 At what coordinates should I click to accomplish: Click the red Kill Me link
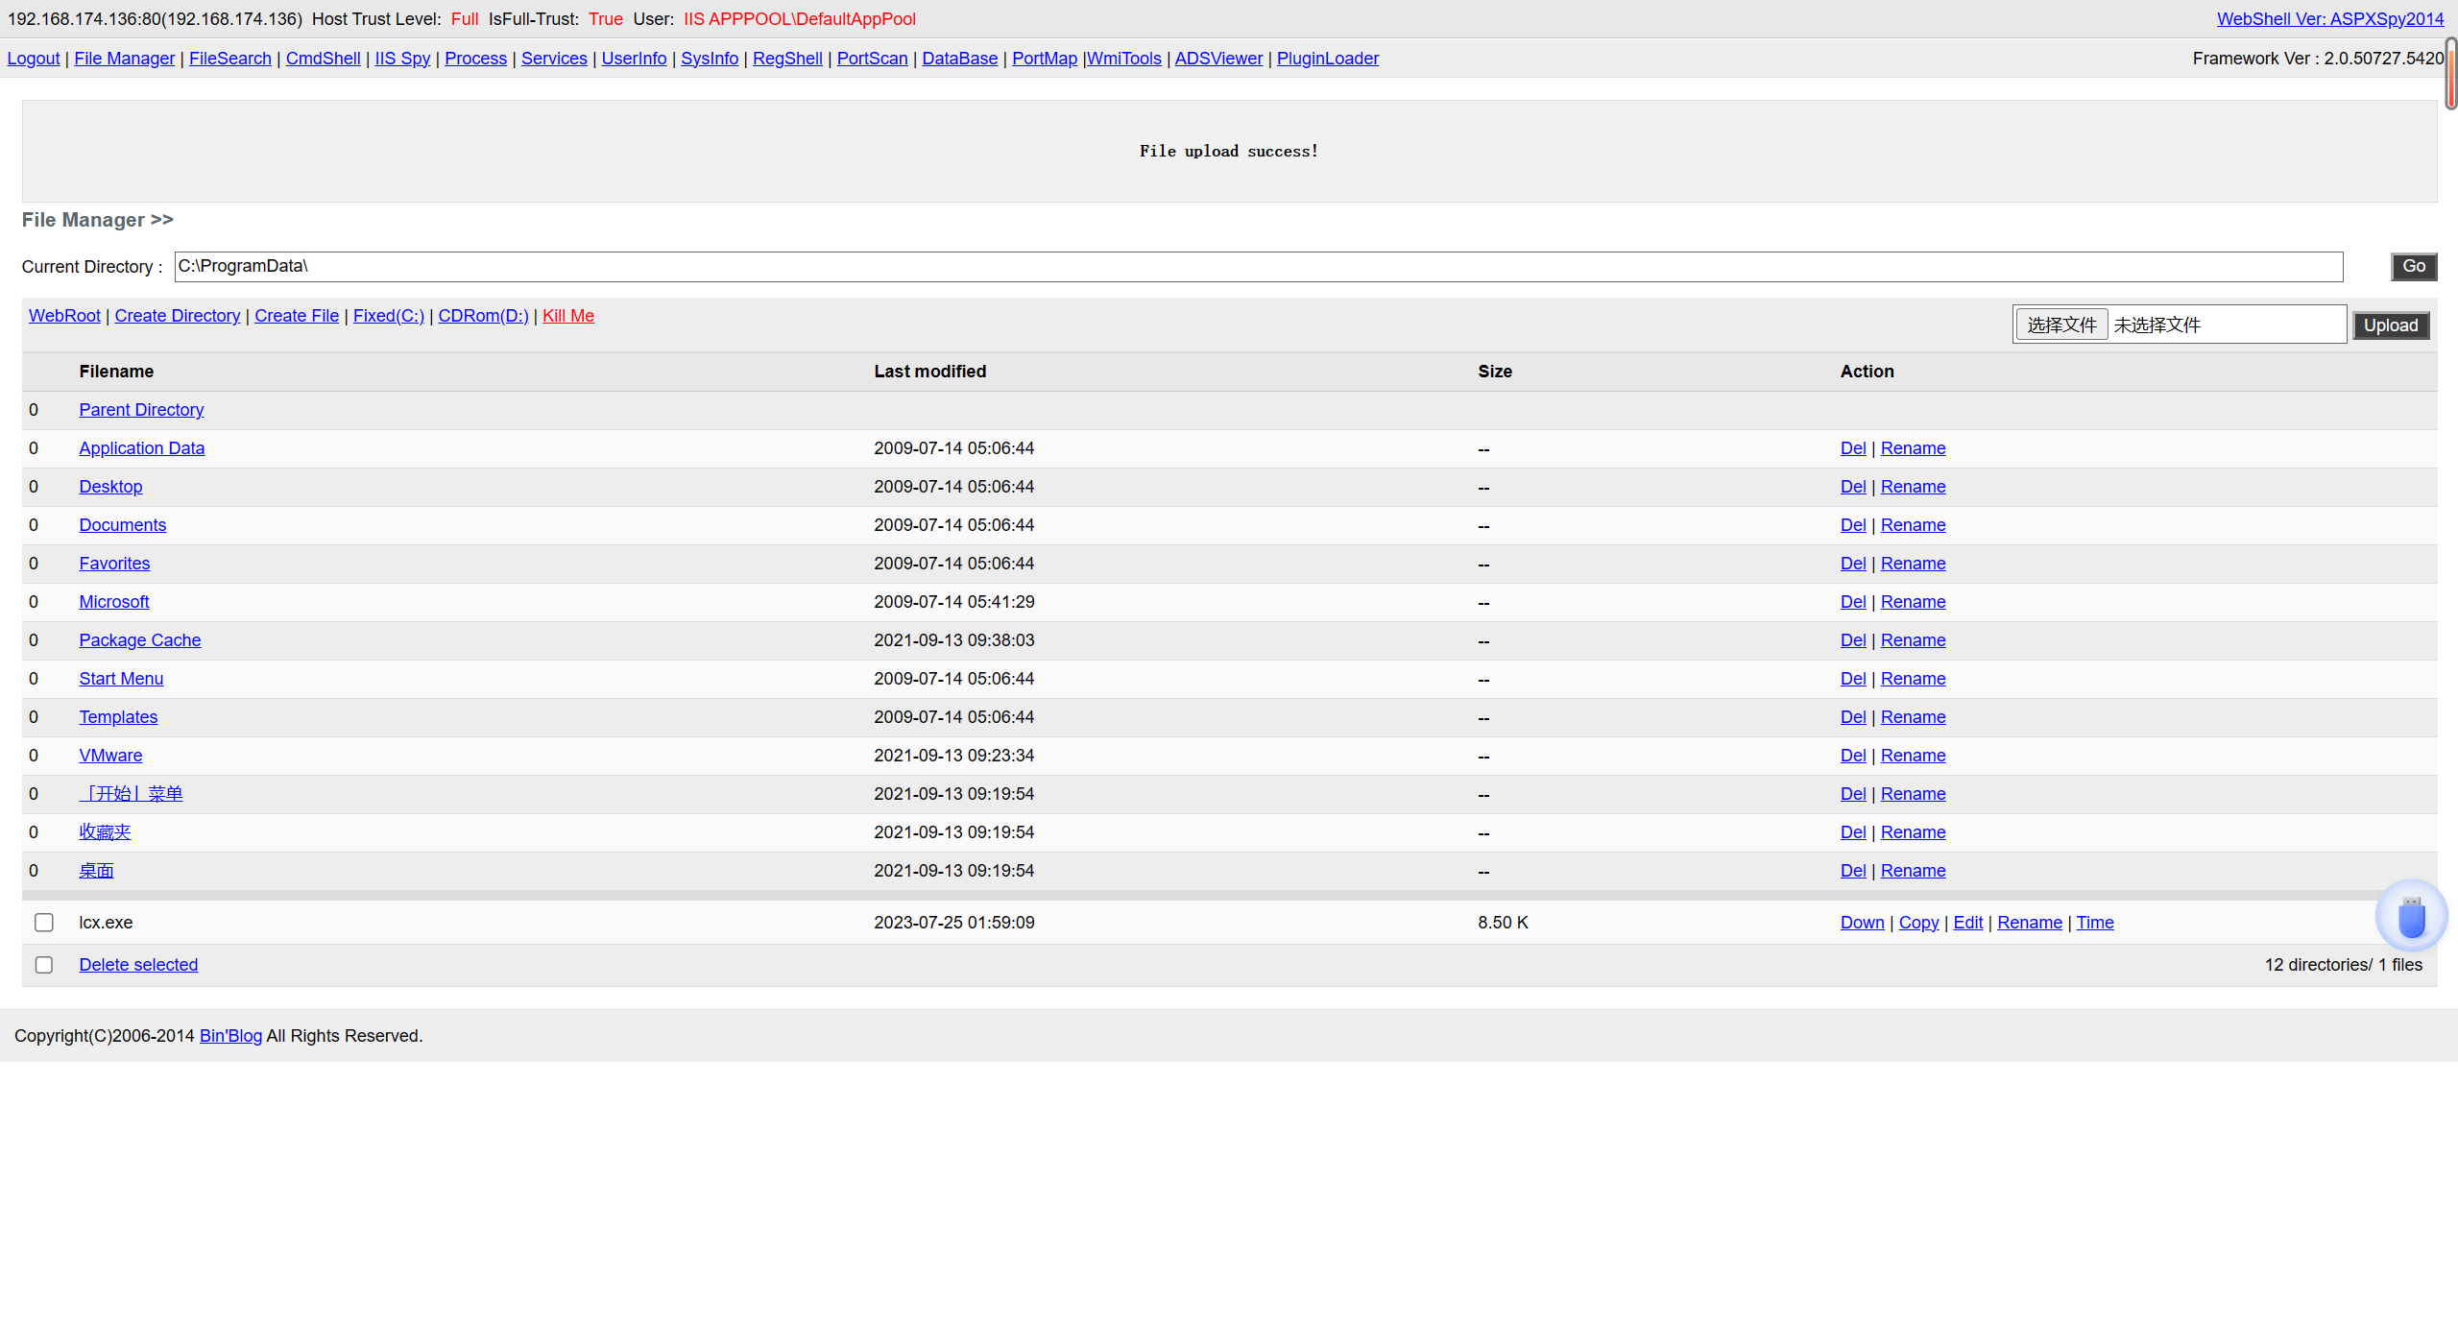coord(567,316)
